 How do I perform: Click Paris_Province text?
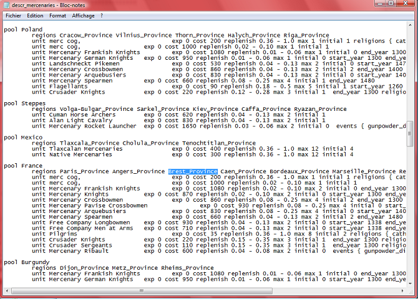[x=84, y=171]
